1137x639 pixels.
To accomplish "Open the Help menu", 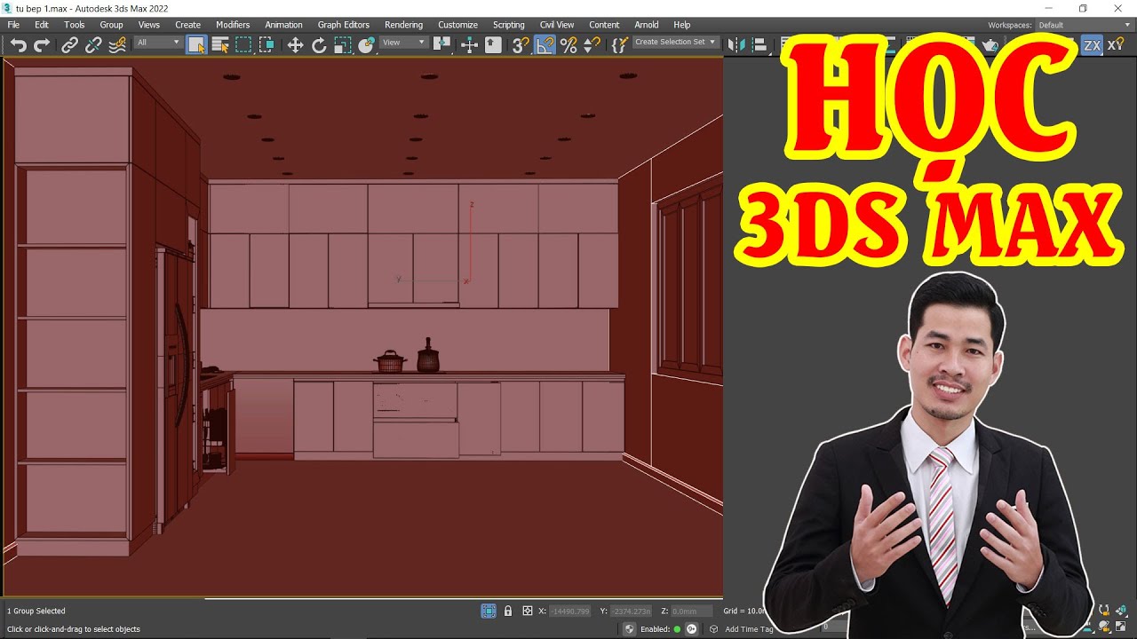I will (681, 25).
